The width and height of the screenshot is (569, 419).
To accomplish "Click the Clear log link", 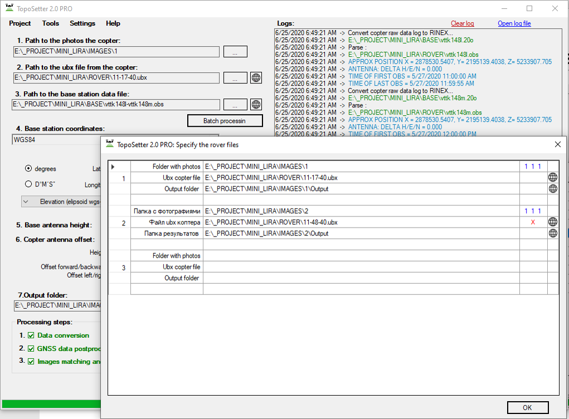I will tap(462, 23).
